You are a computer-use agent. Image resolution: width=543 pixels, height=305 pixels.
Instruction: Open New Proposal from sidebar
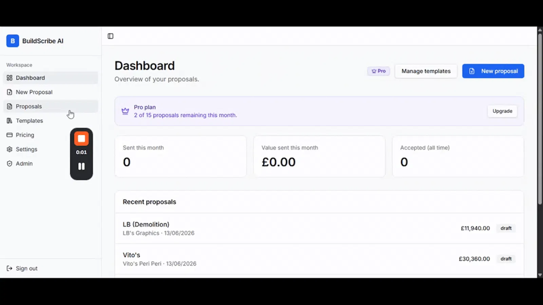tap(51, 92)
